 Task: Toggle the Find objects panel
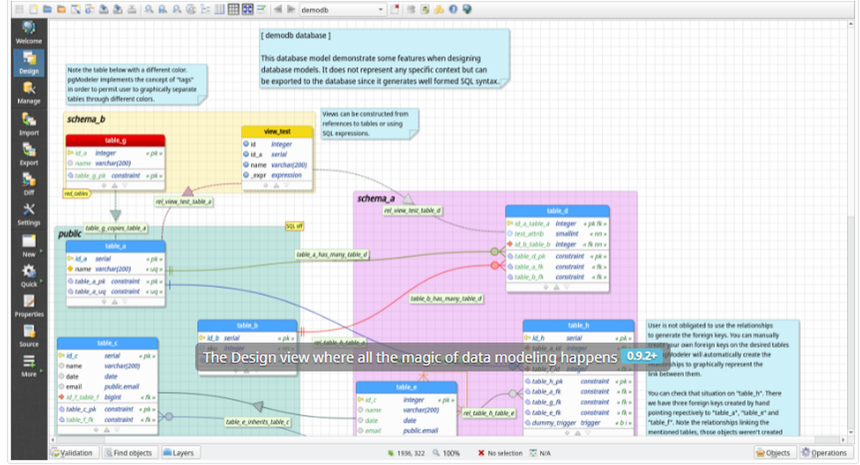[x=129, y=453]
